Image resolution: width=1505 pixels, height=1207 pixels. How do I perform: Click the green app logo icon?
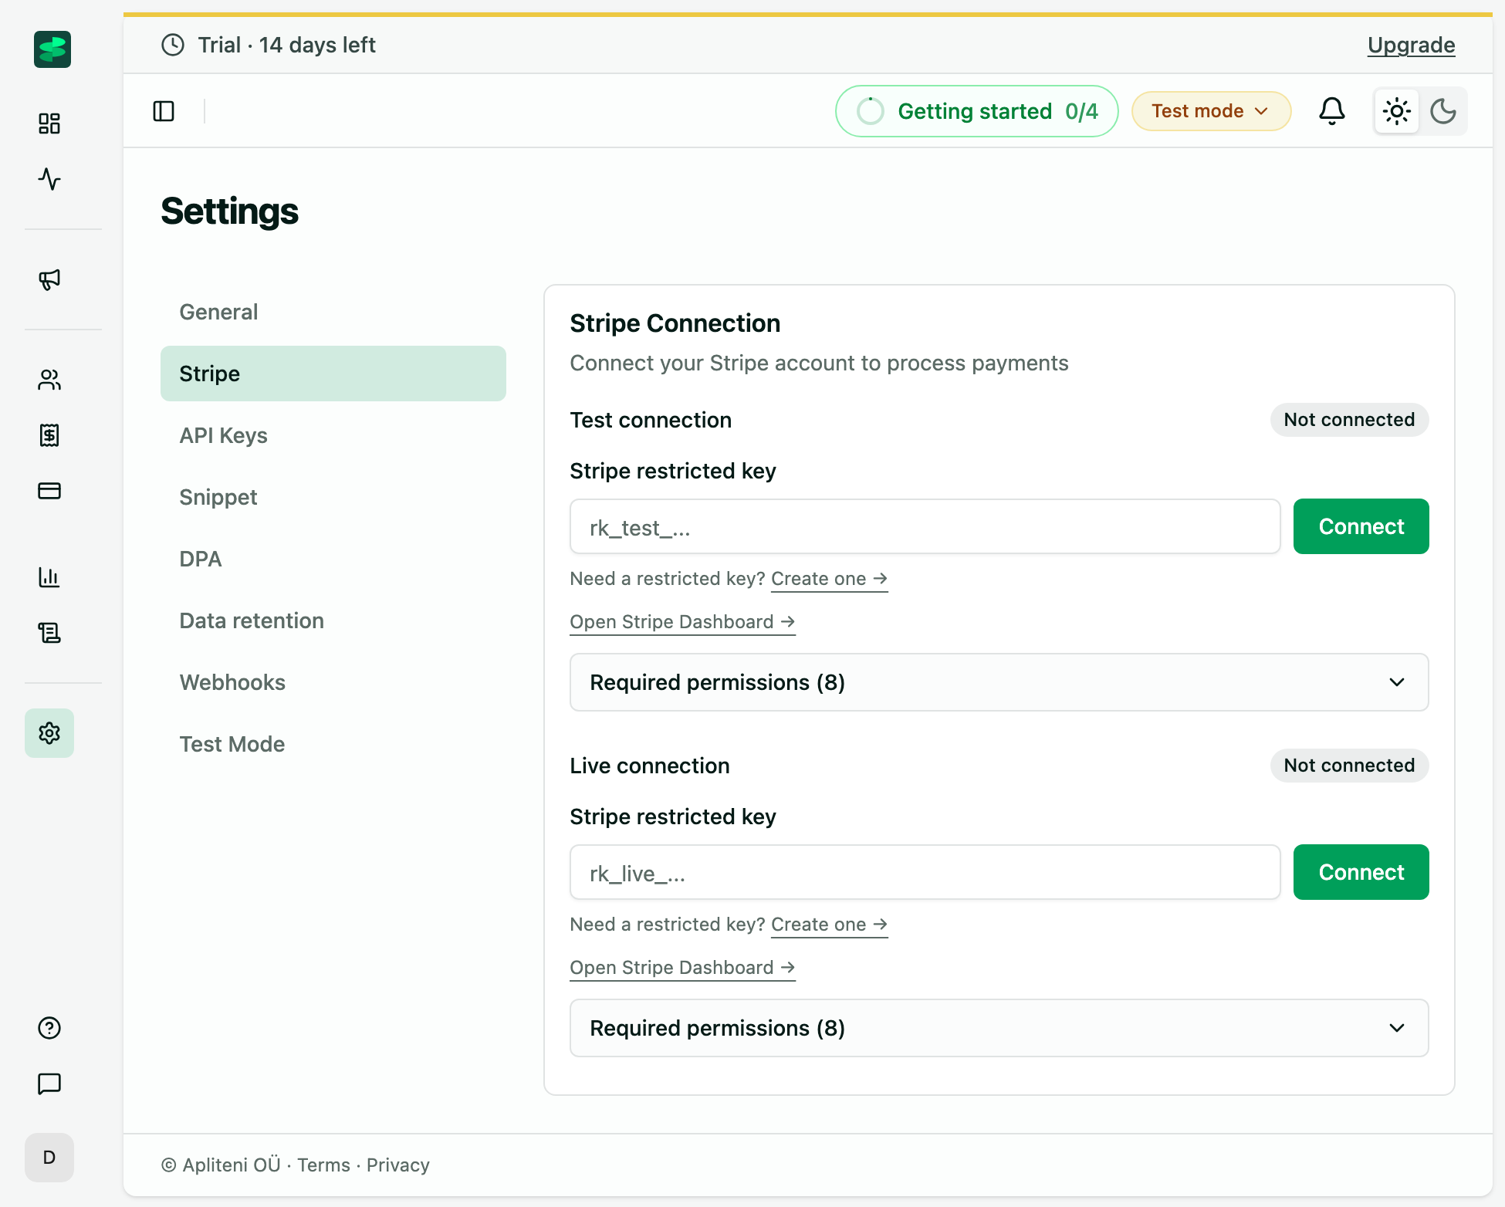tap(52, 49)
